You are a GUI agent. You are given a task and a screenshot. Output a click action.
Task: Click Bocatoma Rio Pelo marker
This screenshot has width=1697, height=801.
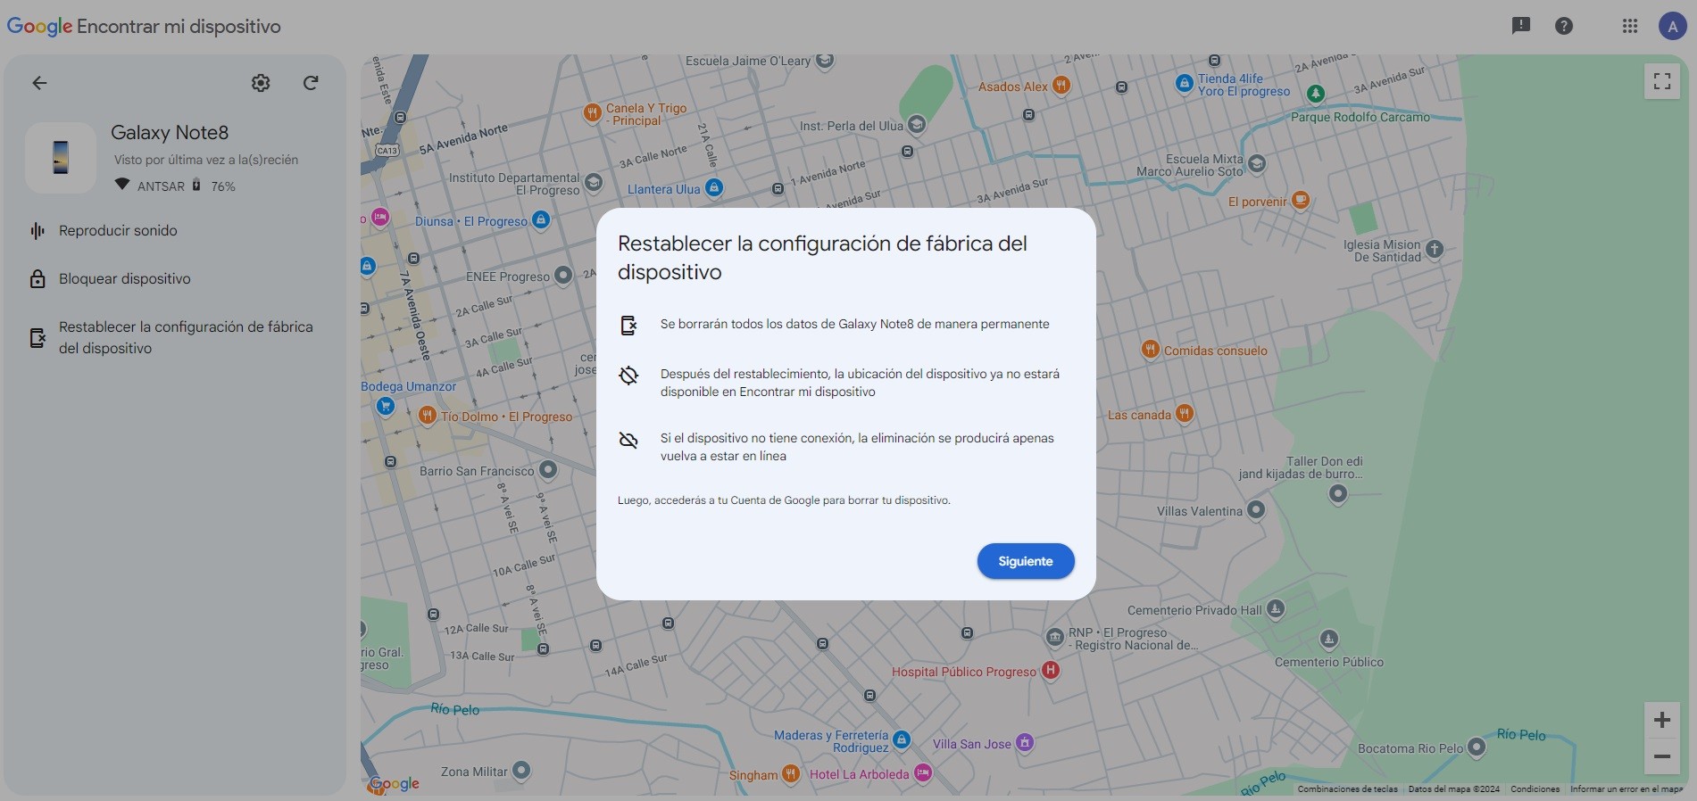[x=1477, y=747]
